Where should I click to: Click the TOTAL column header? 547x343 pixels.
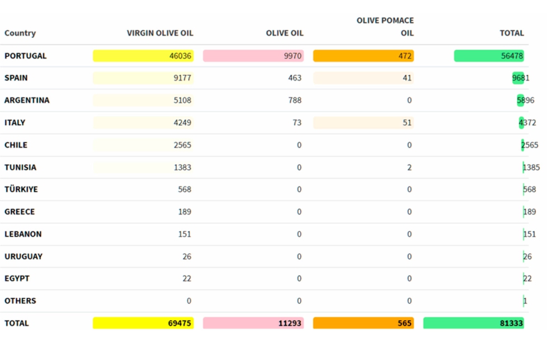point(512,33)
